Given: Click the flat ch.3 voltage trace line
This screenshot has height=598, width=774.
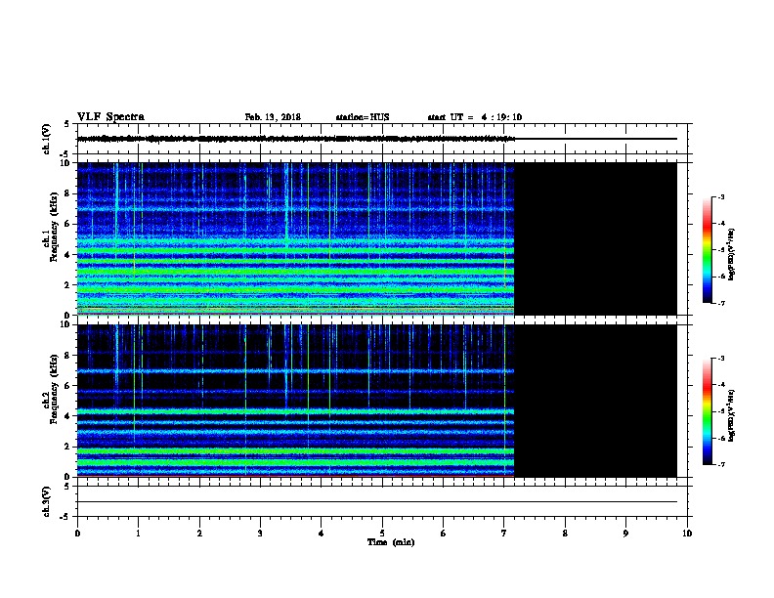Looking at the screenshot, I should [x=377, y=502].
